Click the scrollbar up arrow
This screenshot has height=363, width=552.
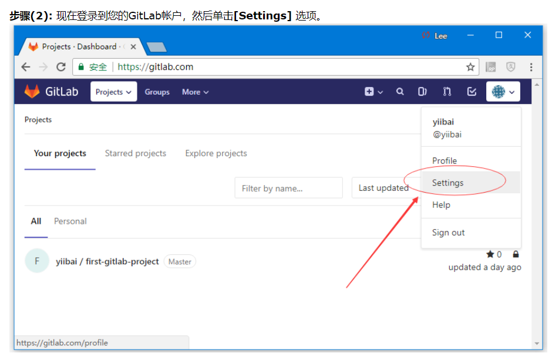click(537, 85)
